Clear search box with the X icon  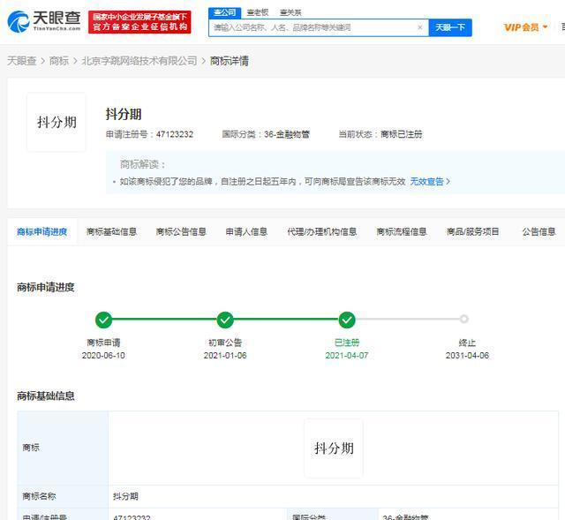pyautogui.click(x=420, y=27)
